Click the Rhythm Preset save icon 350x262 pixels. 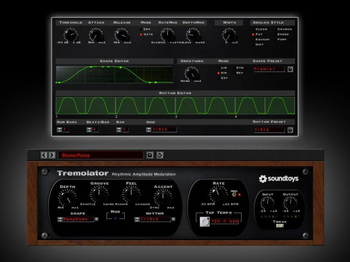(290, 130)
